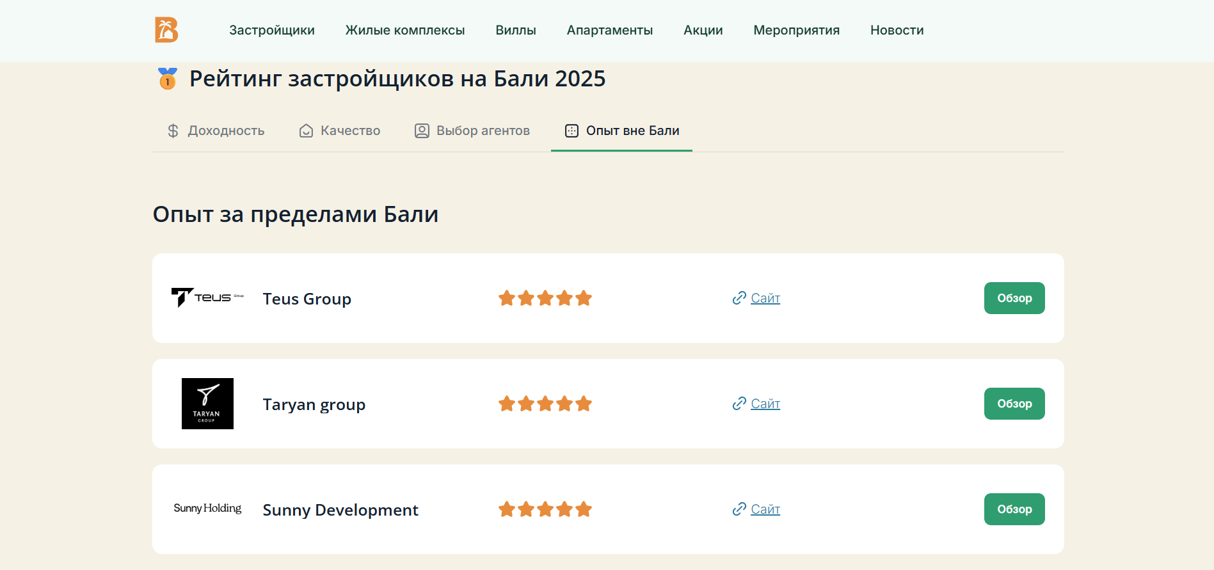Click the Опыт за пределами Бали heading
The height and width of the screenshot is (570, 1214).
point(296,214)
